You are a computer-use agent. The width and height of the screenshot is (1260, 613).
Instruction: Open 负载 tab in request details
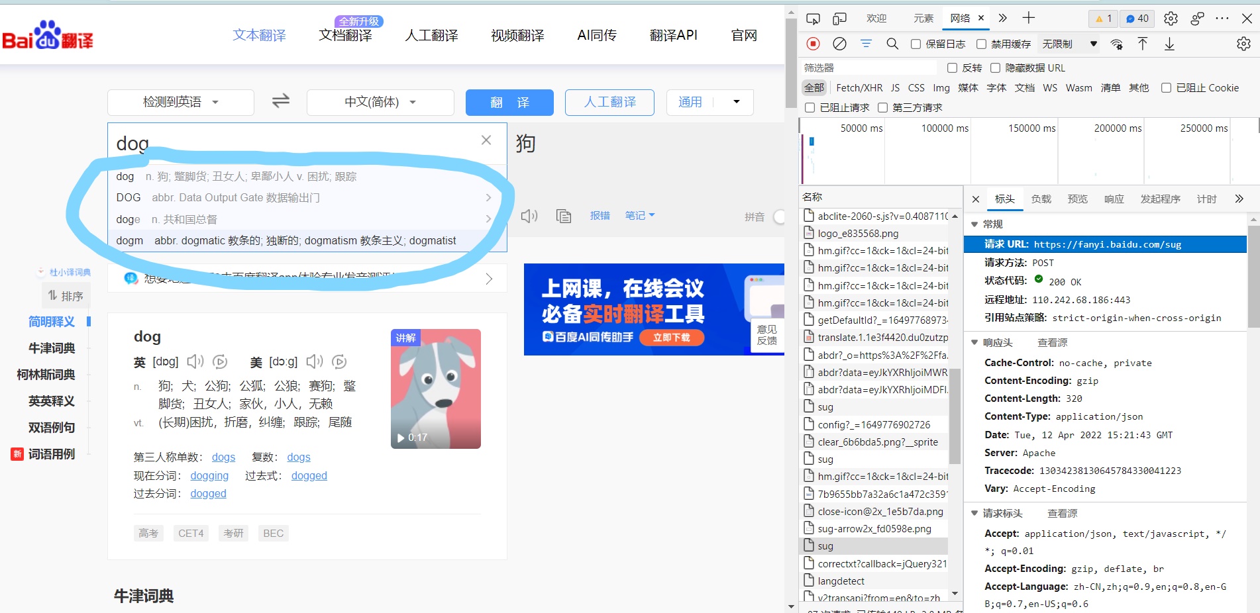coord(1041,199)
